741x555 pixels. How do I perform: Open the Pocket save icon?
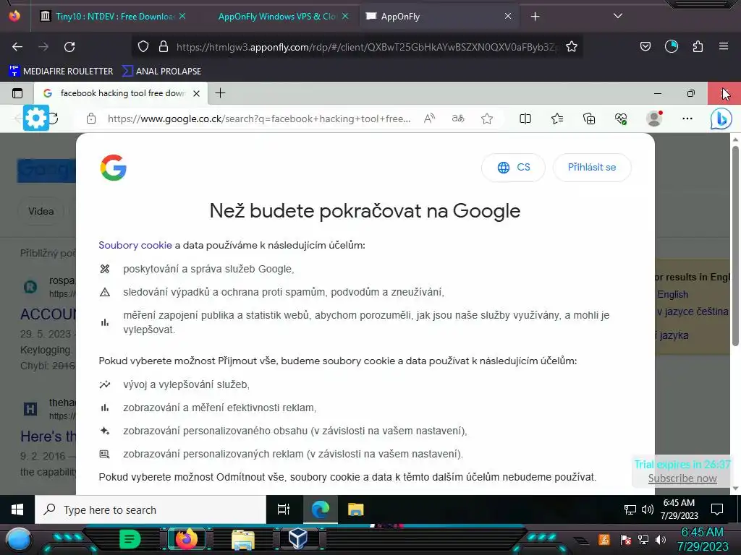[x=645, y=46]
